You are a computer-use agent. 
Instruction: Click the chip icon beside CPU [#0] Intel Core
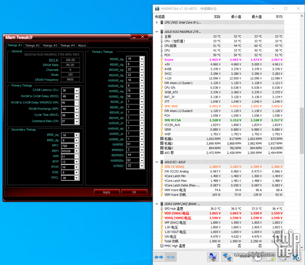coord(162,22)
